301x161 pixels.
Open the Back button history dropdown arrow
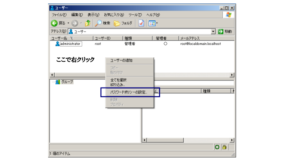point(68,23)
